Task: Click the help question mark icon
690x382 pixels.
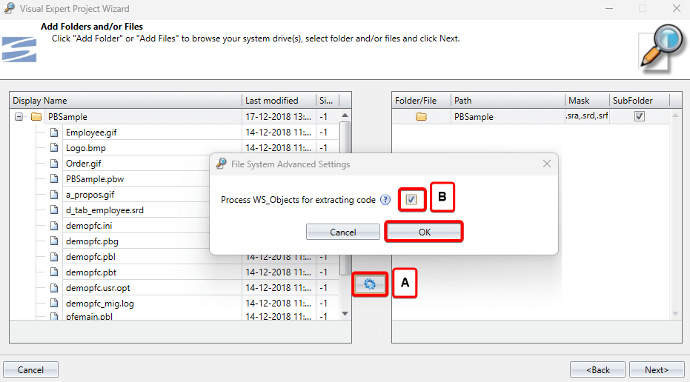Action: pos(385,200)
